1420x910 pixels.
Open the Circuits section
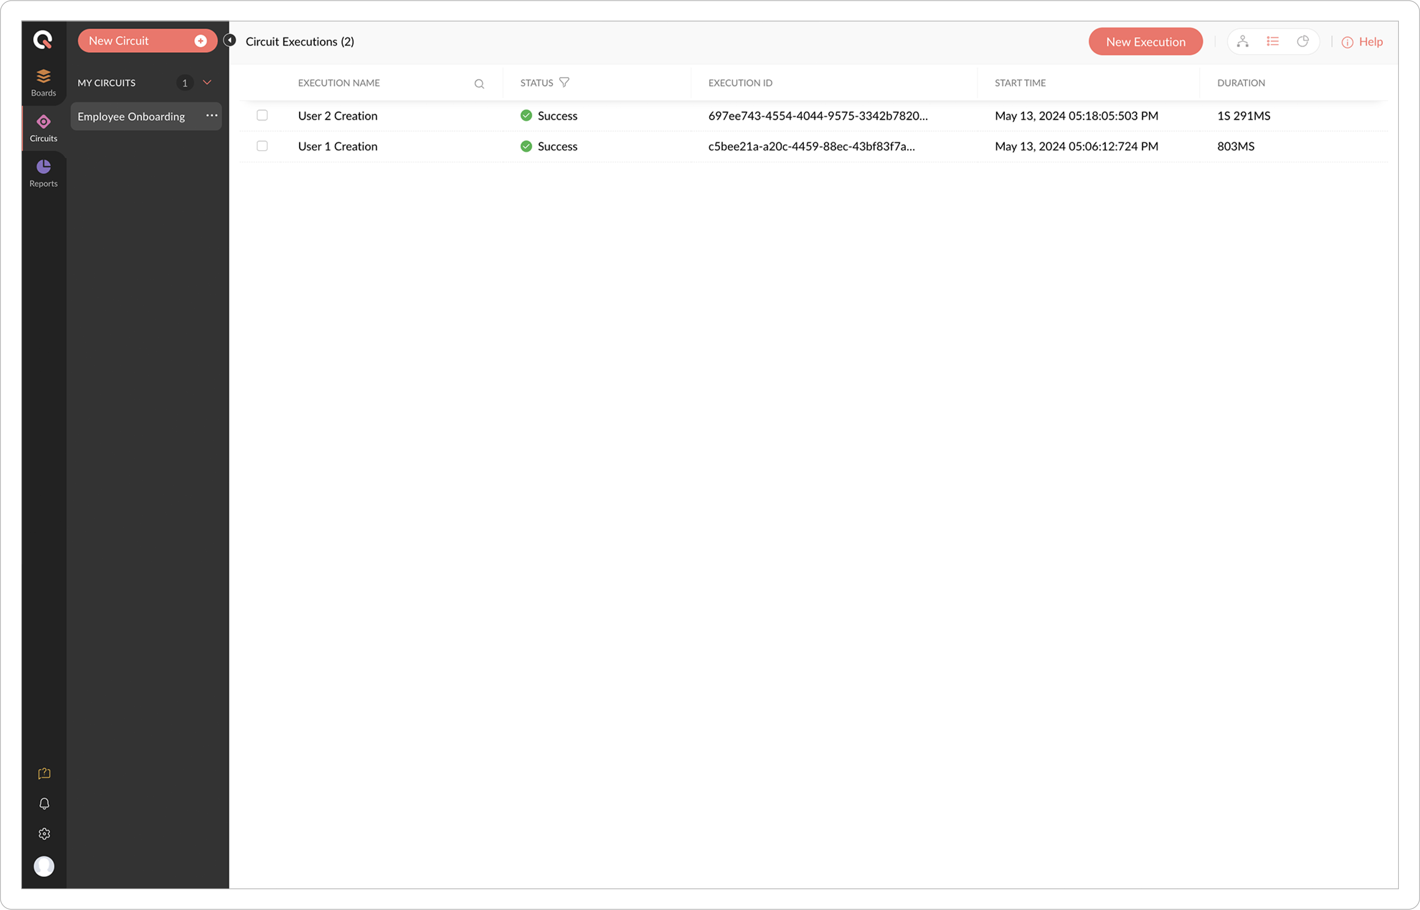44,129
